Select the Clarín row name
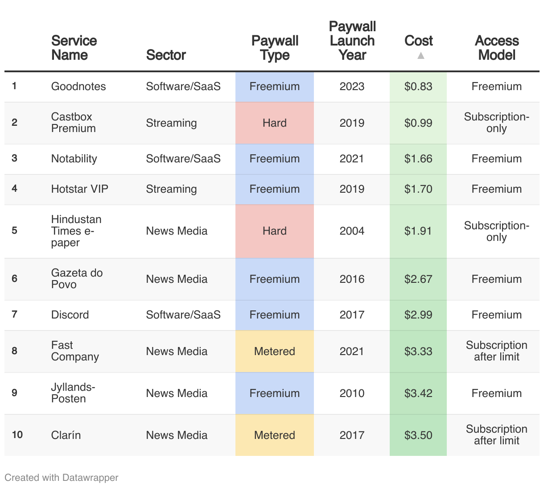Viewport: 544px width, 488px height. tap(66, 435)
